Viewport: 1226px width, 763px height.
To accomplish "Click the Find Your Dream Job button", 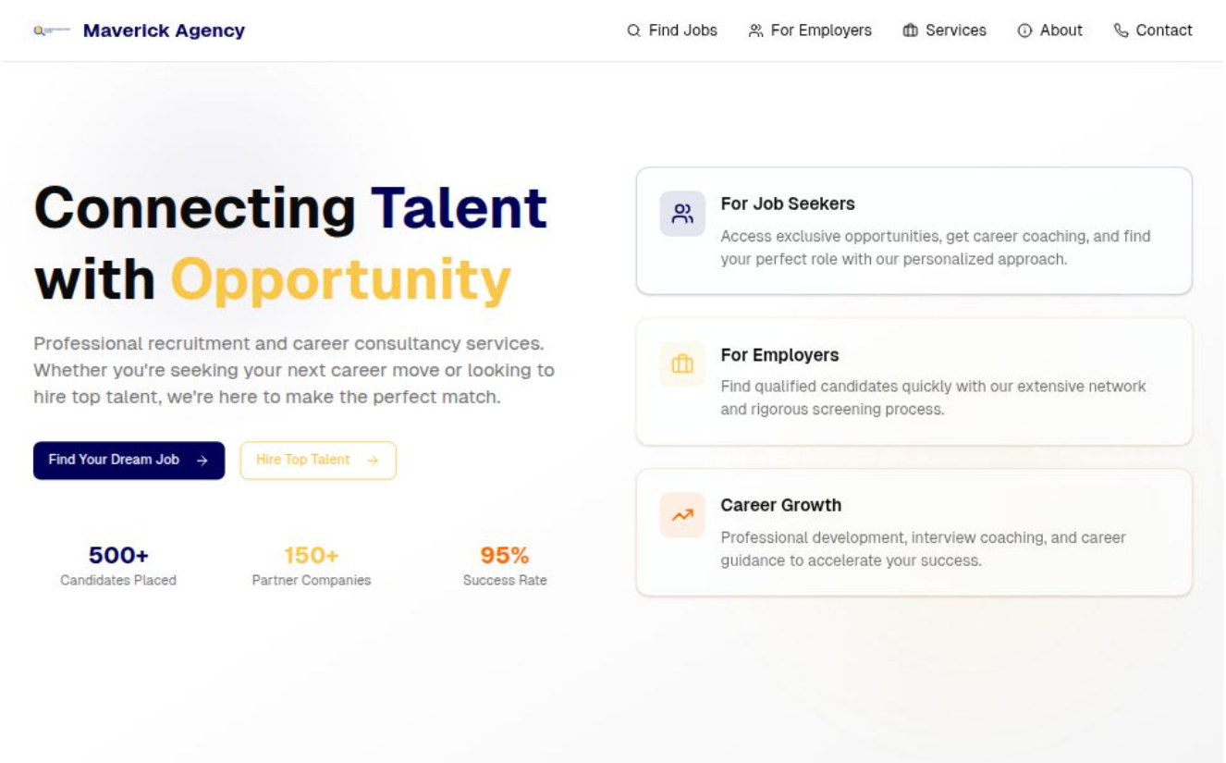I will click(x=129, y=459).
